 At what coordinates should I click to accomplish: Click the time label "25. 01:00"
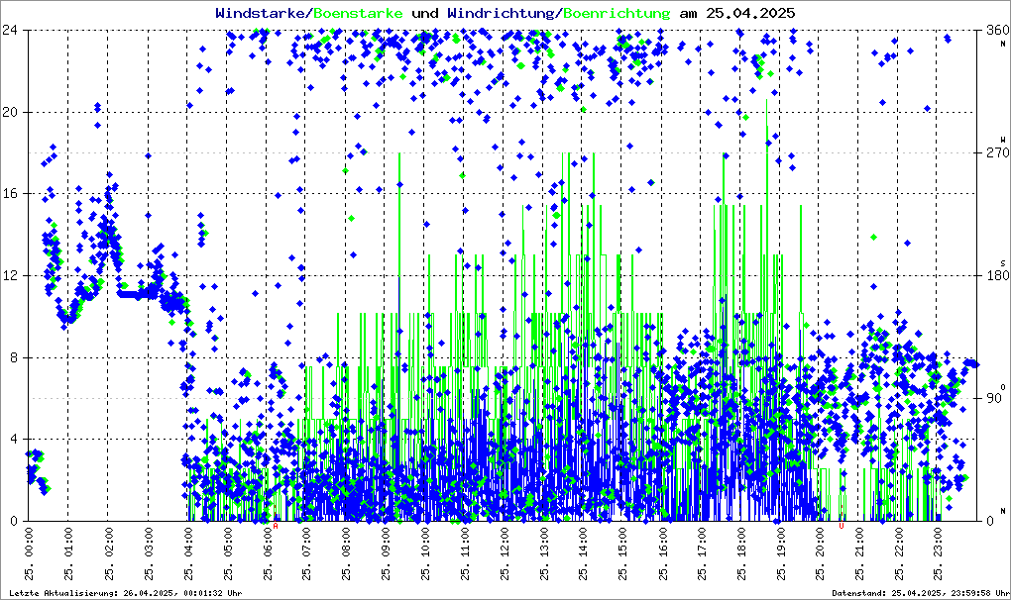[68, 553]
